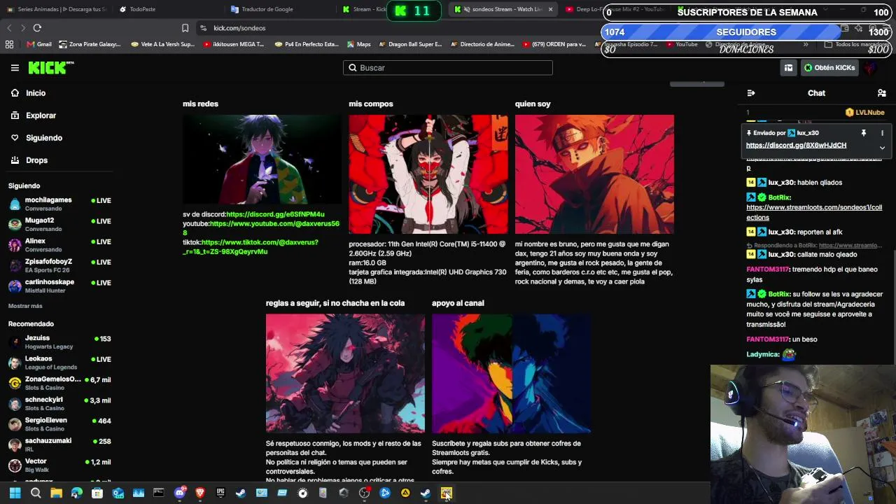
Task: Open the Kick hamburger sidebar menu
Action: pyautogui.click(x=15, y=68)
